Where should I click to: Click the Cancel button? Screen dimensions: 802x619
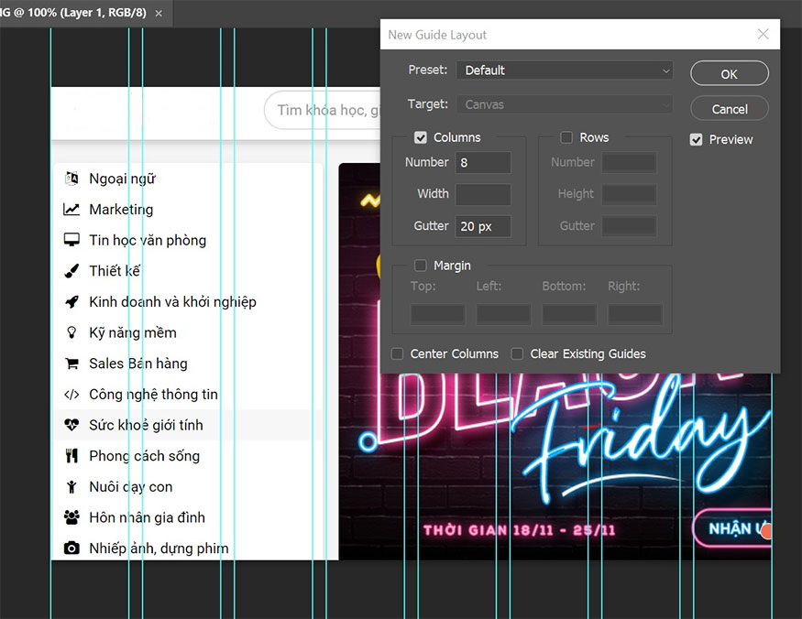pyautogui.click(x=729, y=108)
